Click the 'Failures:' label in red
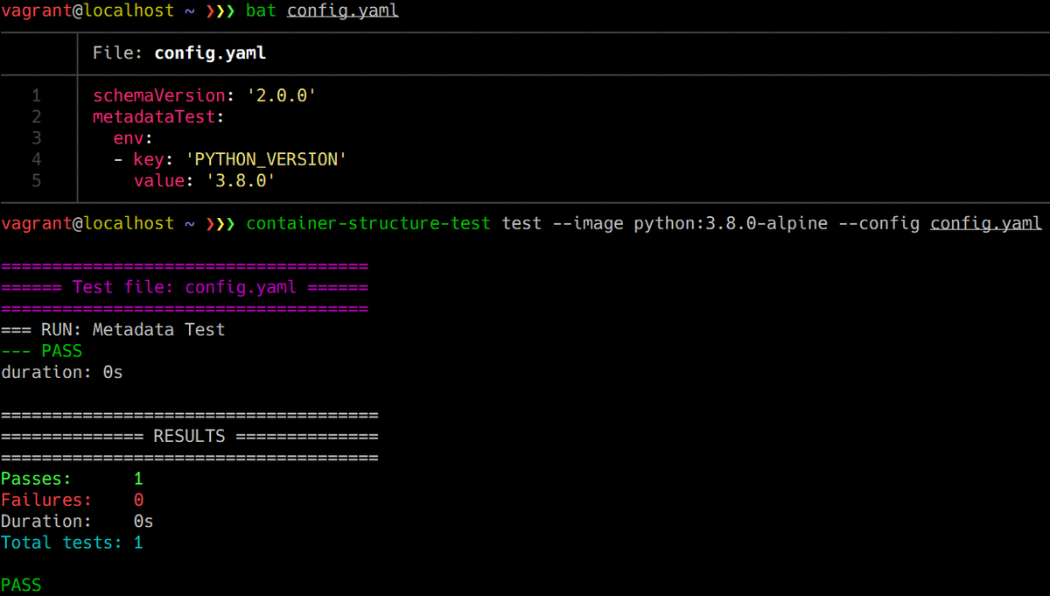Image resolution: width=1050 pixels, height=596 pixels. (x=46, y=500)
